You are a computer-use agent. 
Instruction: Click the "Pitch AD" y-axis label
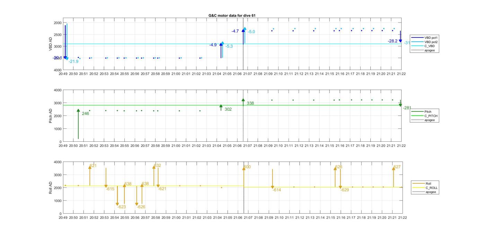pos(51,116)
